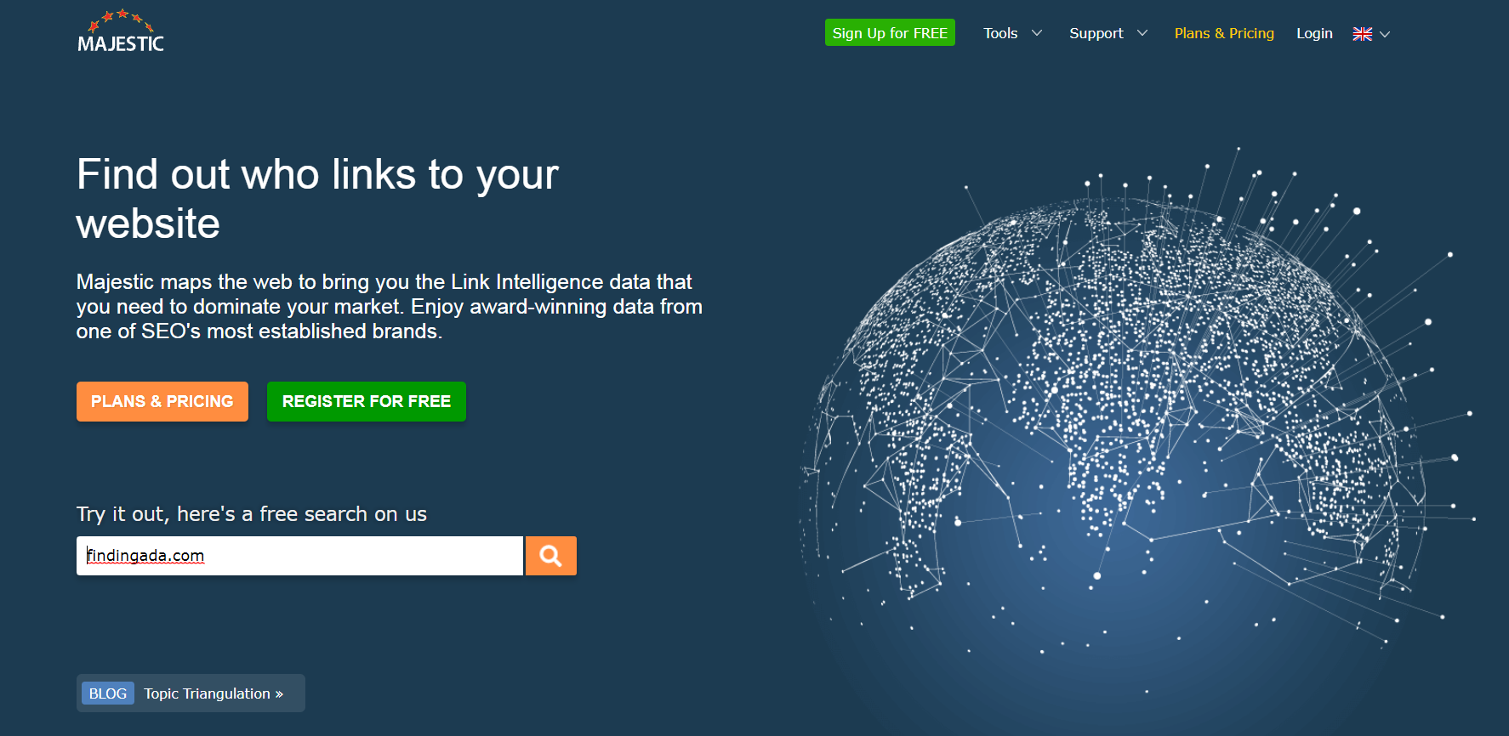Open the Support menu
The image size is (1509, 736).
coord(1096,33)
